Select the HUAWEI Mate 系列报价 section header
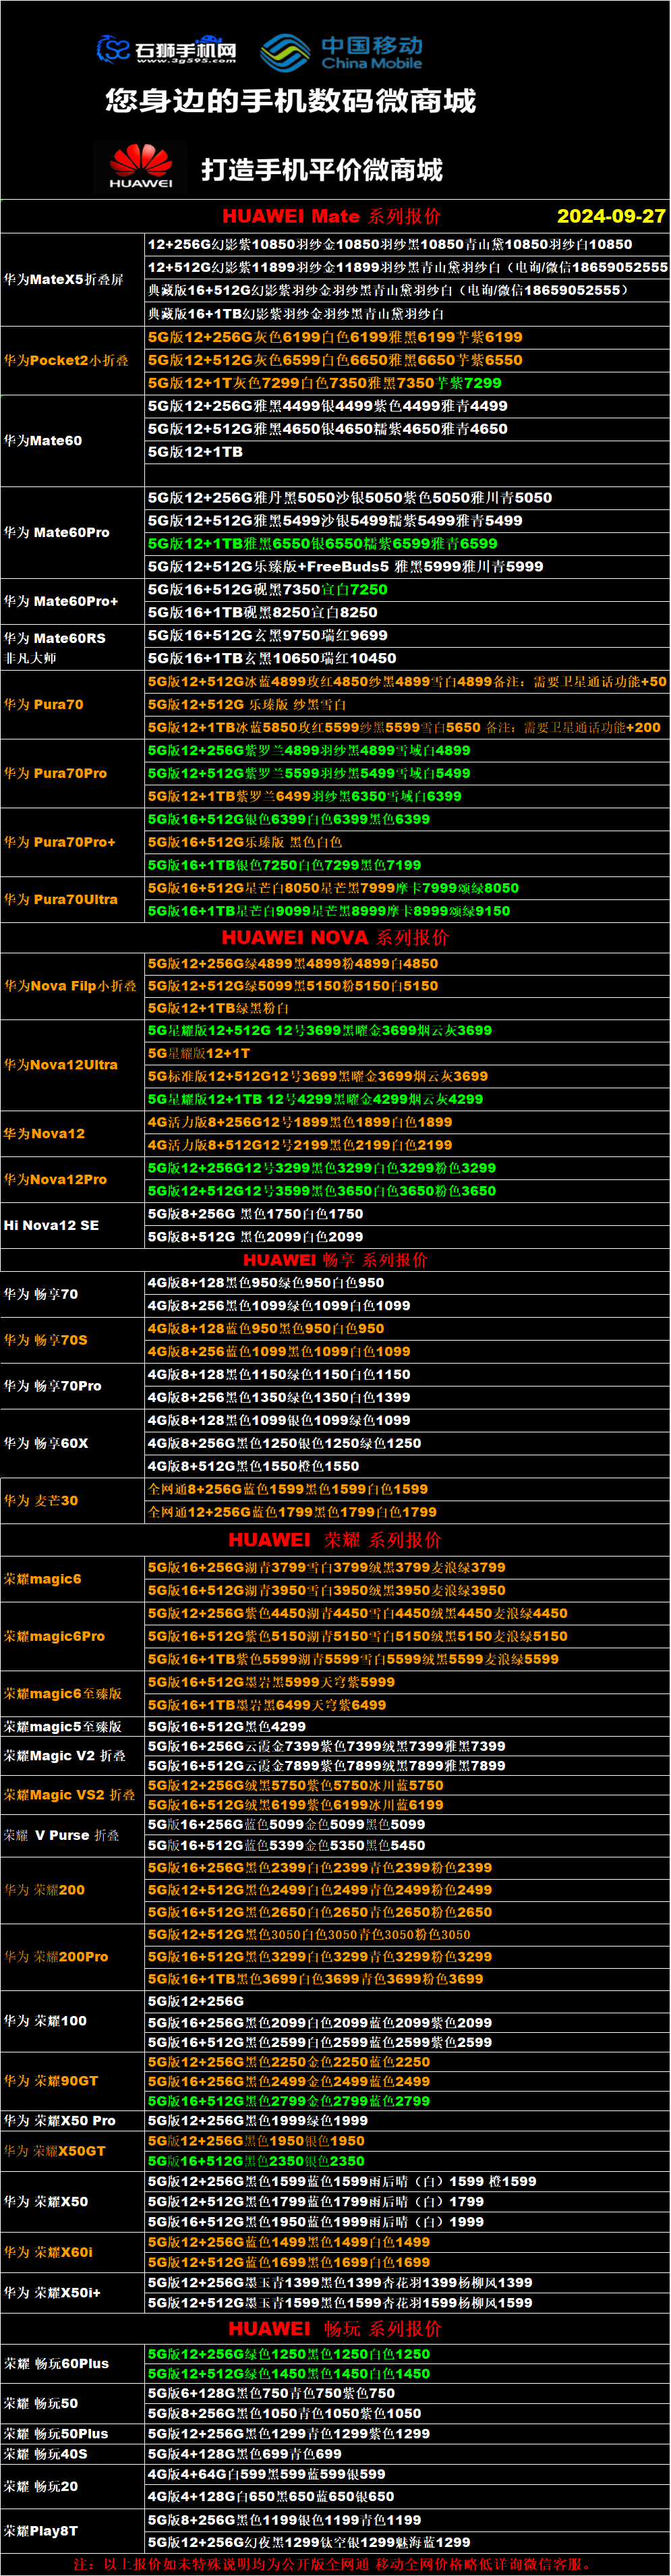 click(331, 216)
